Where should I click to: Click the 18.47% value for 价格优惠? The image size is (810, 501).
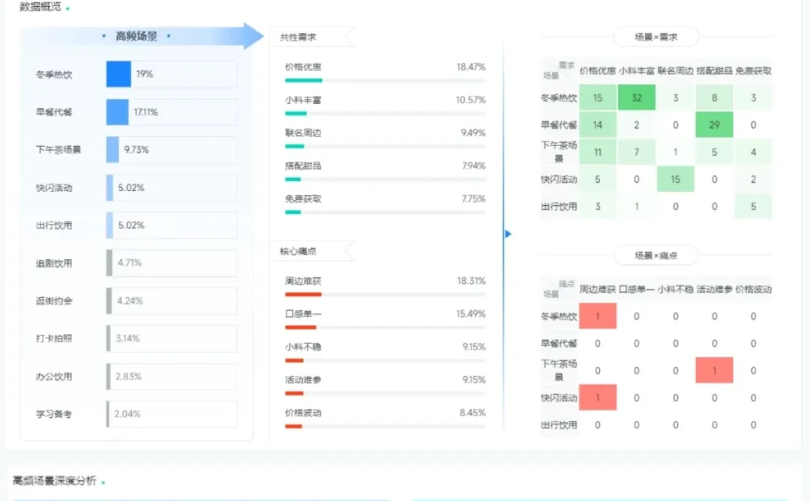[x=471, y=67]
